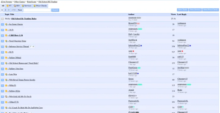
Task: View author Senea's profile
Action: 131,79
